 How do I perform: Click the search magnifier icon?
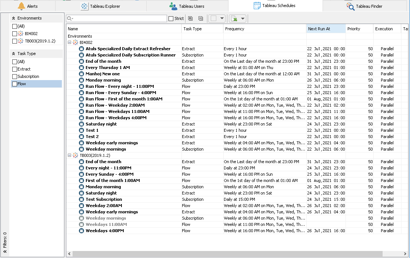tap(70, 18)
